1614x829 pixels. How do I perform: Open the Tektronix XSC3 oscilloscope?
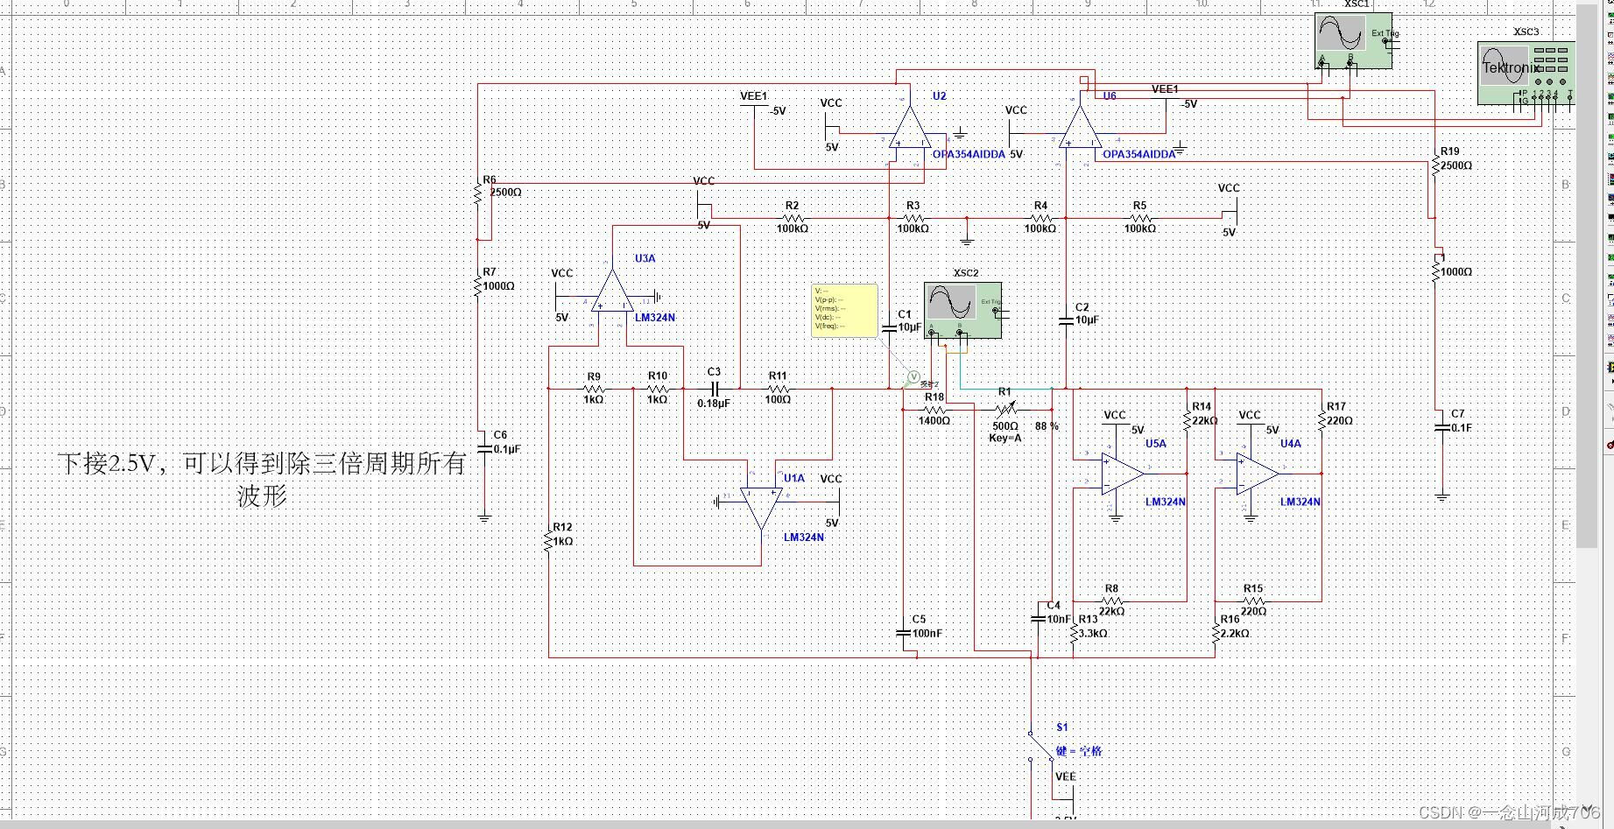coord(1526,74)
